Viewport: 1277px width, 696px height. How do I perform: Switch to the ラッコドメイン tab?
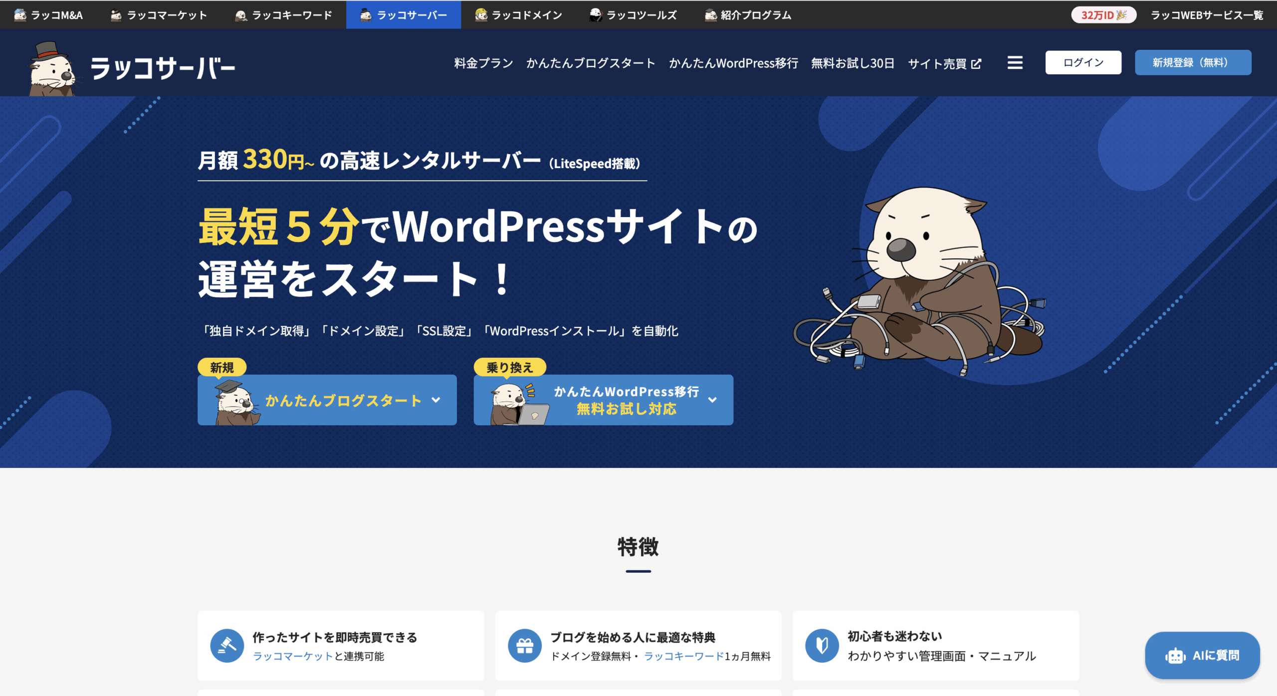coord(519,15)
